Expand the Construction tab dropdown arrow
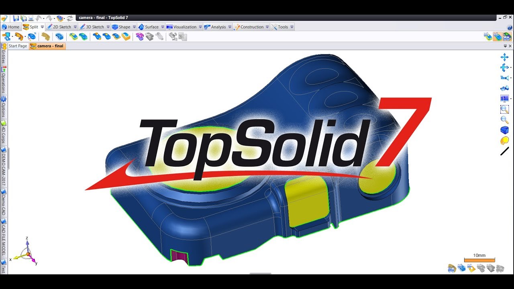This screenshot has height=289, width=514. point(268,27)
